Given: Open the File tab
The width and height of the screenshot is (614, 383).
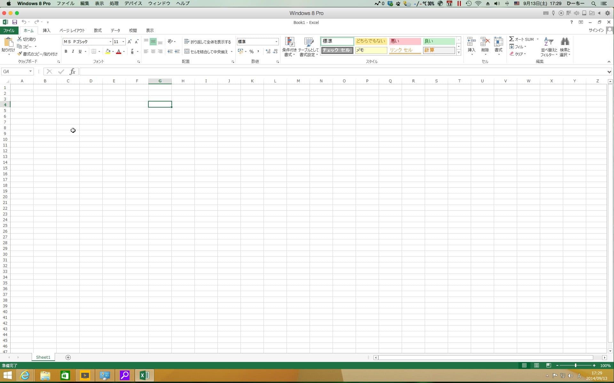Looking at the screenshot, I should 9,30.
